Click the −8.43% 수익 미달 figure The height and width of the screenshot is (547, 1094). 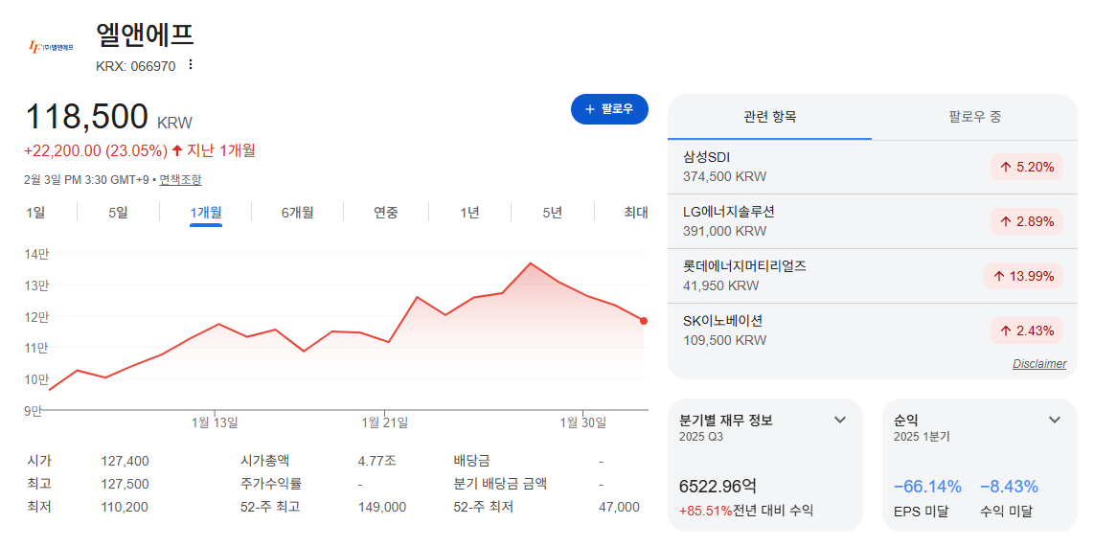click(x=1009, y=487)
